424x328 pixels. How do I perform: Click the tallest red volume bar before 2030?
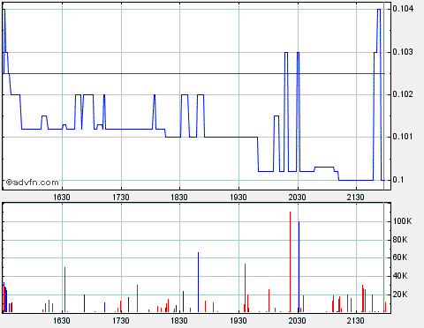290,262
